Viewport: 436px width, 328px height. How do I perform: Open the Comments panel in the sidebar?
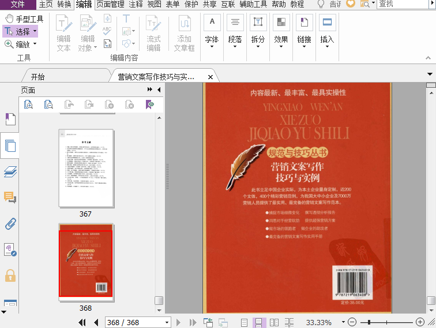click(10, 197)
